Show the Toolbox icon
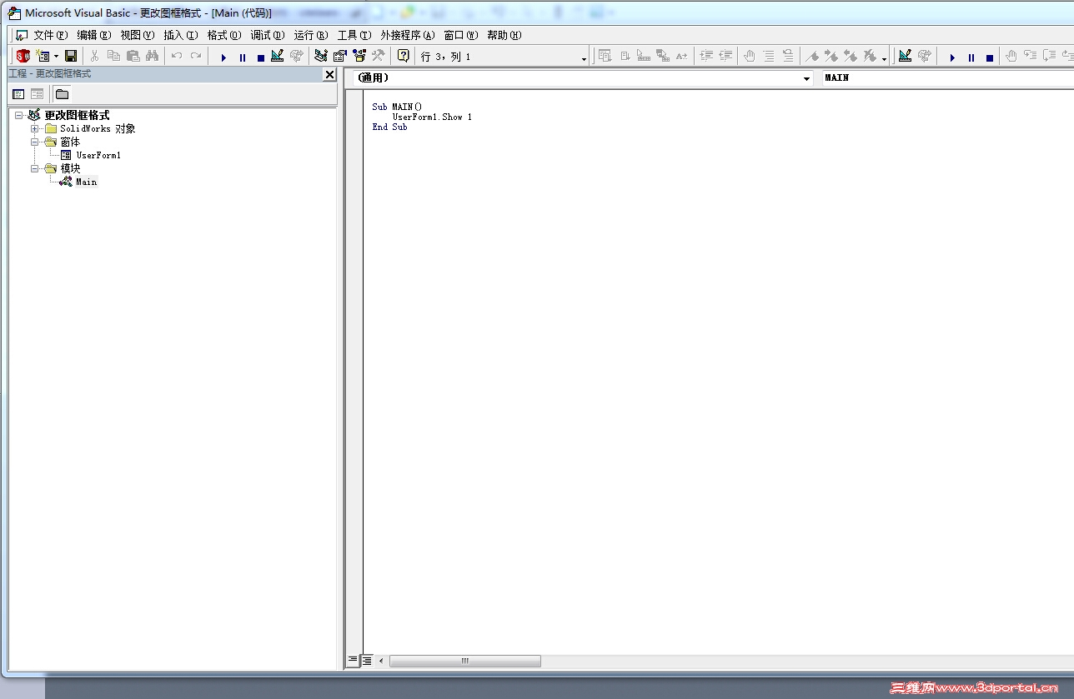1074x699 pixels. click(379, 56)
